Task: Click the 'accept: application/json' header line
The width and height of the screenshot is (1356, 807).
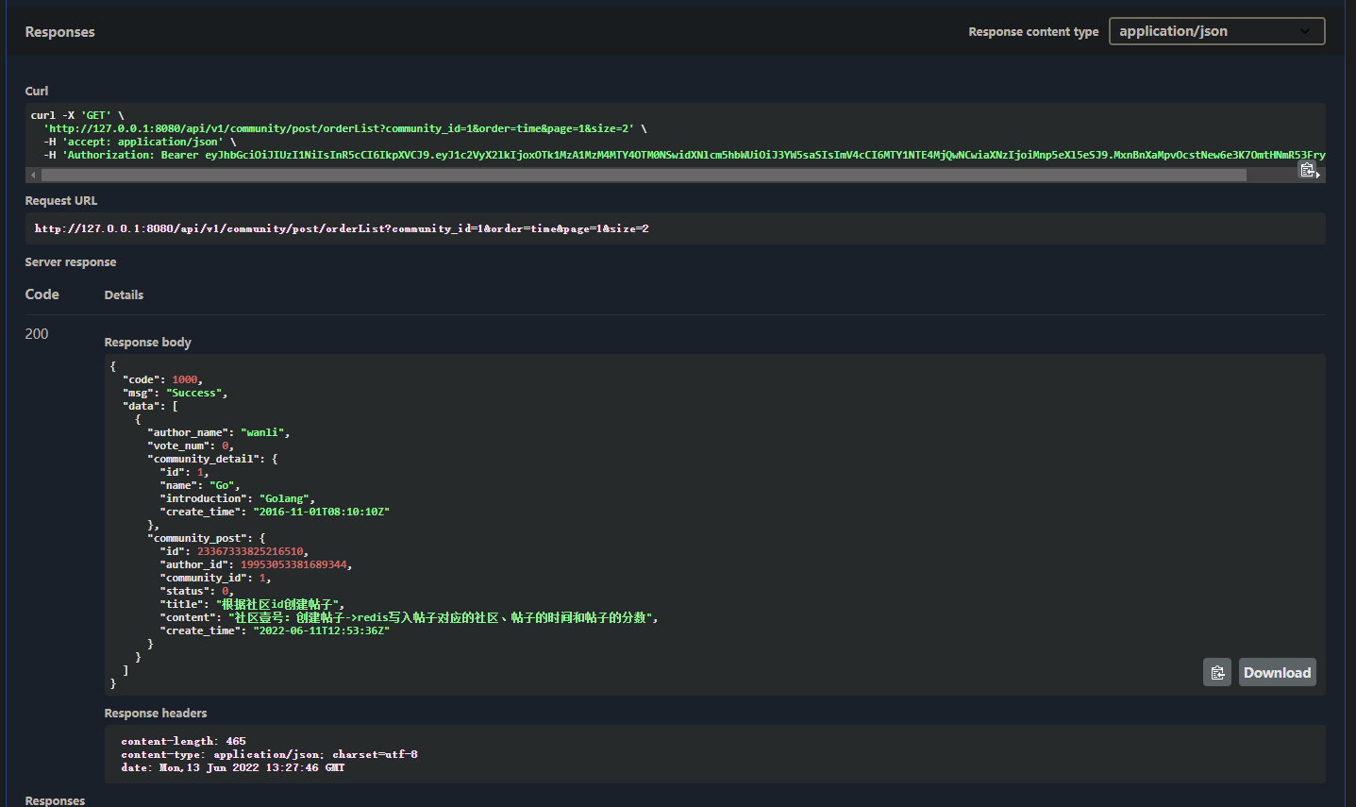Action: 140,142
